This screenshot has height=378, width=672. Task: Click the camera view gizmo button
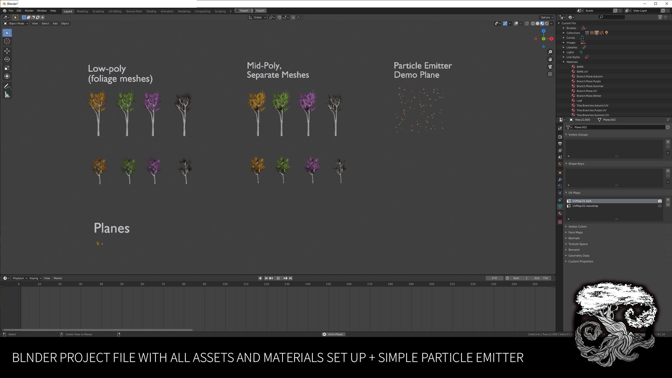tap(550, 67)
